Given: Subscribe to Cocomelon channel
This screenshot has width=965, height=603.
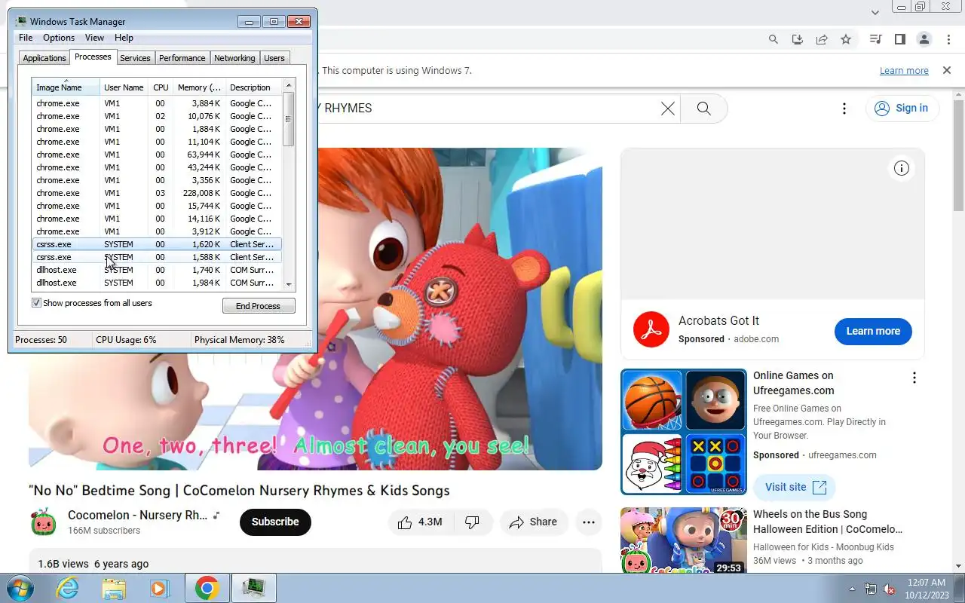Looking at the screenshot, I should [x=275, y=522].
